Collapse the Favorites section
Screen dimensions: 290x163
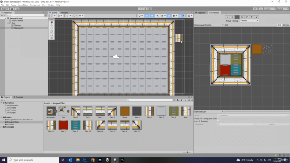coord(1,103)
